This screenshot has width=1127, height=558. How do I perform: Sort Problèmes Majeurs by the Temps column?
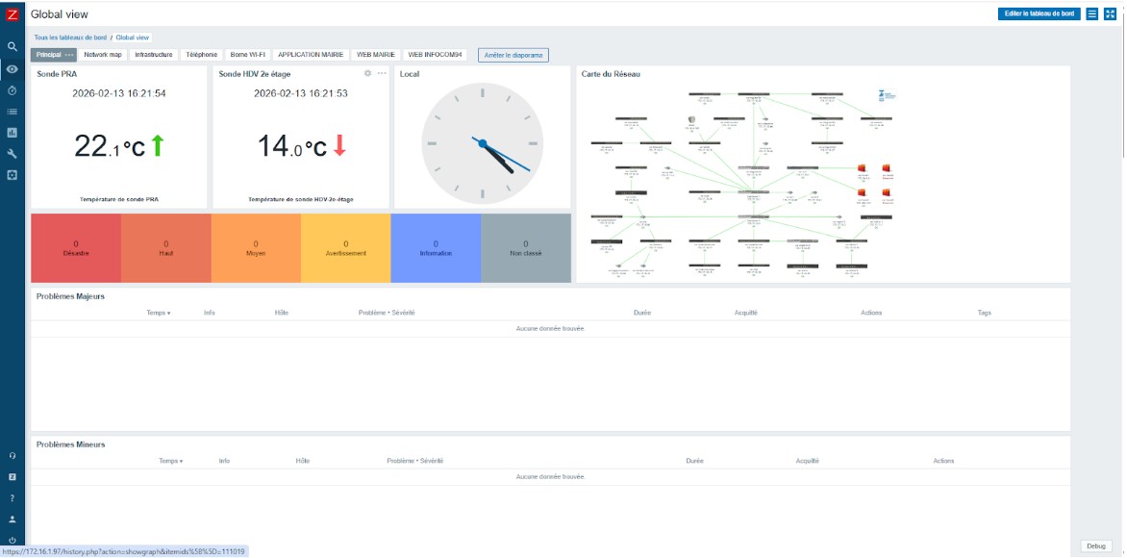tap(158, 313)
